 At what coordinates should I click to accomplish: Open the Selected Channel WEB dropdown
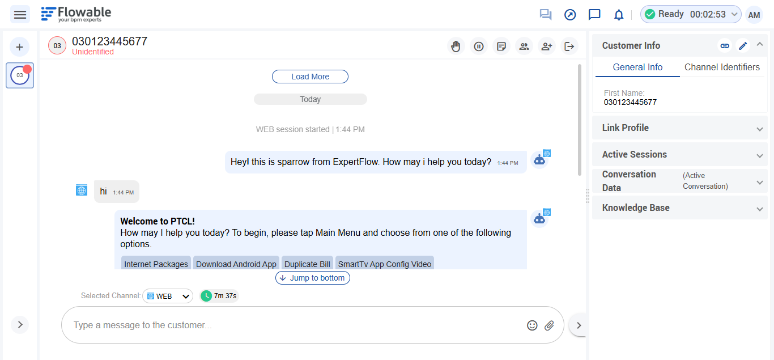(168, 296)
